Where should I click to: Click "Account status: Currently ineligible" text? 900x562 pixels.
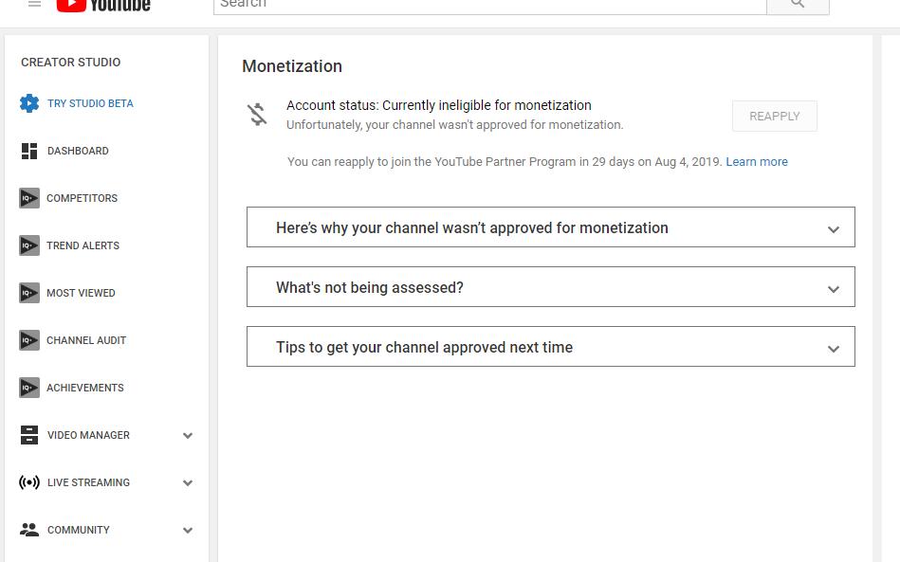pos(438,105)
